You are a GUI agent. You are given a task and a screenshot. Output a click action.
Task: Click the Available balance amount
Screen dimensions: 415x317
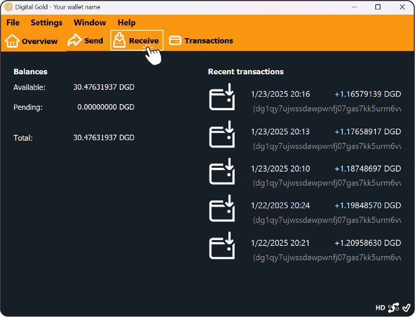103,87
